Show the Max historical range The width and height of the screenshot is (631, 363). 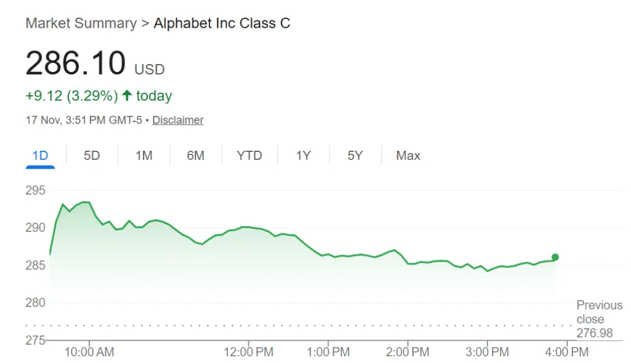point(407,156)
